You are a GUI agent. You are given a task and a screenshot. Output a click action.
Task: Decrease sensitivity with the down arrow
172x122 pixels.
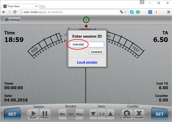tap(94, 114)
